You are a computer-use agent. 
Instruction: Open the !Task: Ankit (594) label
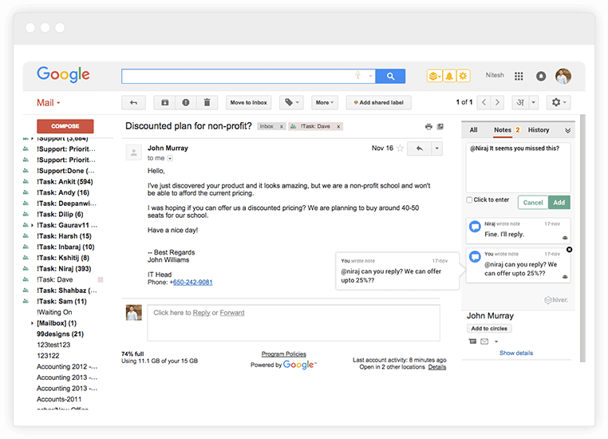tap(65, 182)
